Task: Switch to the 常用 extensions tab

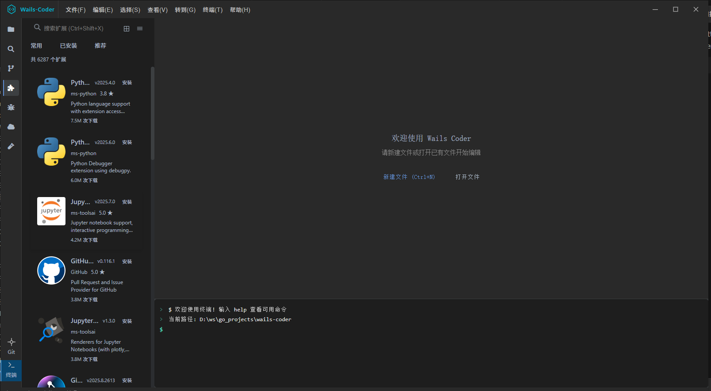Action: (36, 46)
